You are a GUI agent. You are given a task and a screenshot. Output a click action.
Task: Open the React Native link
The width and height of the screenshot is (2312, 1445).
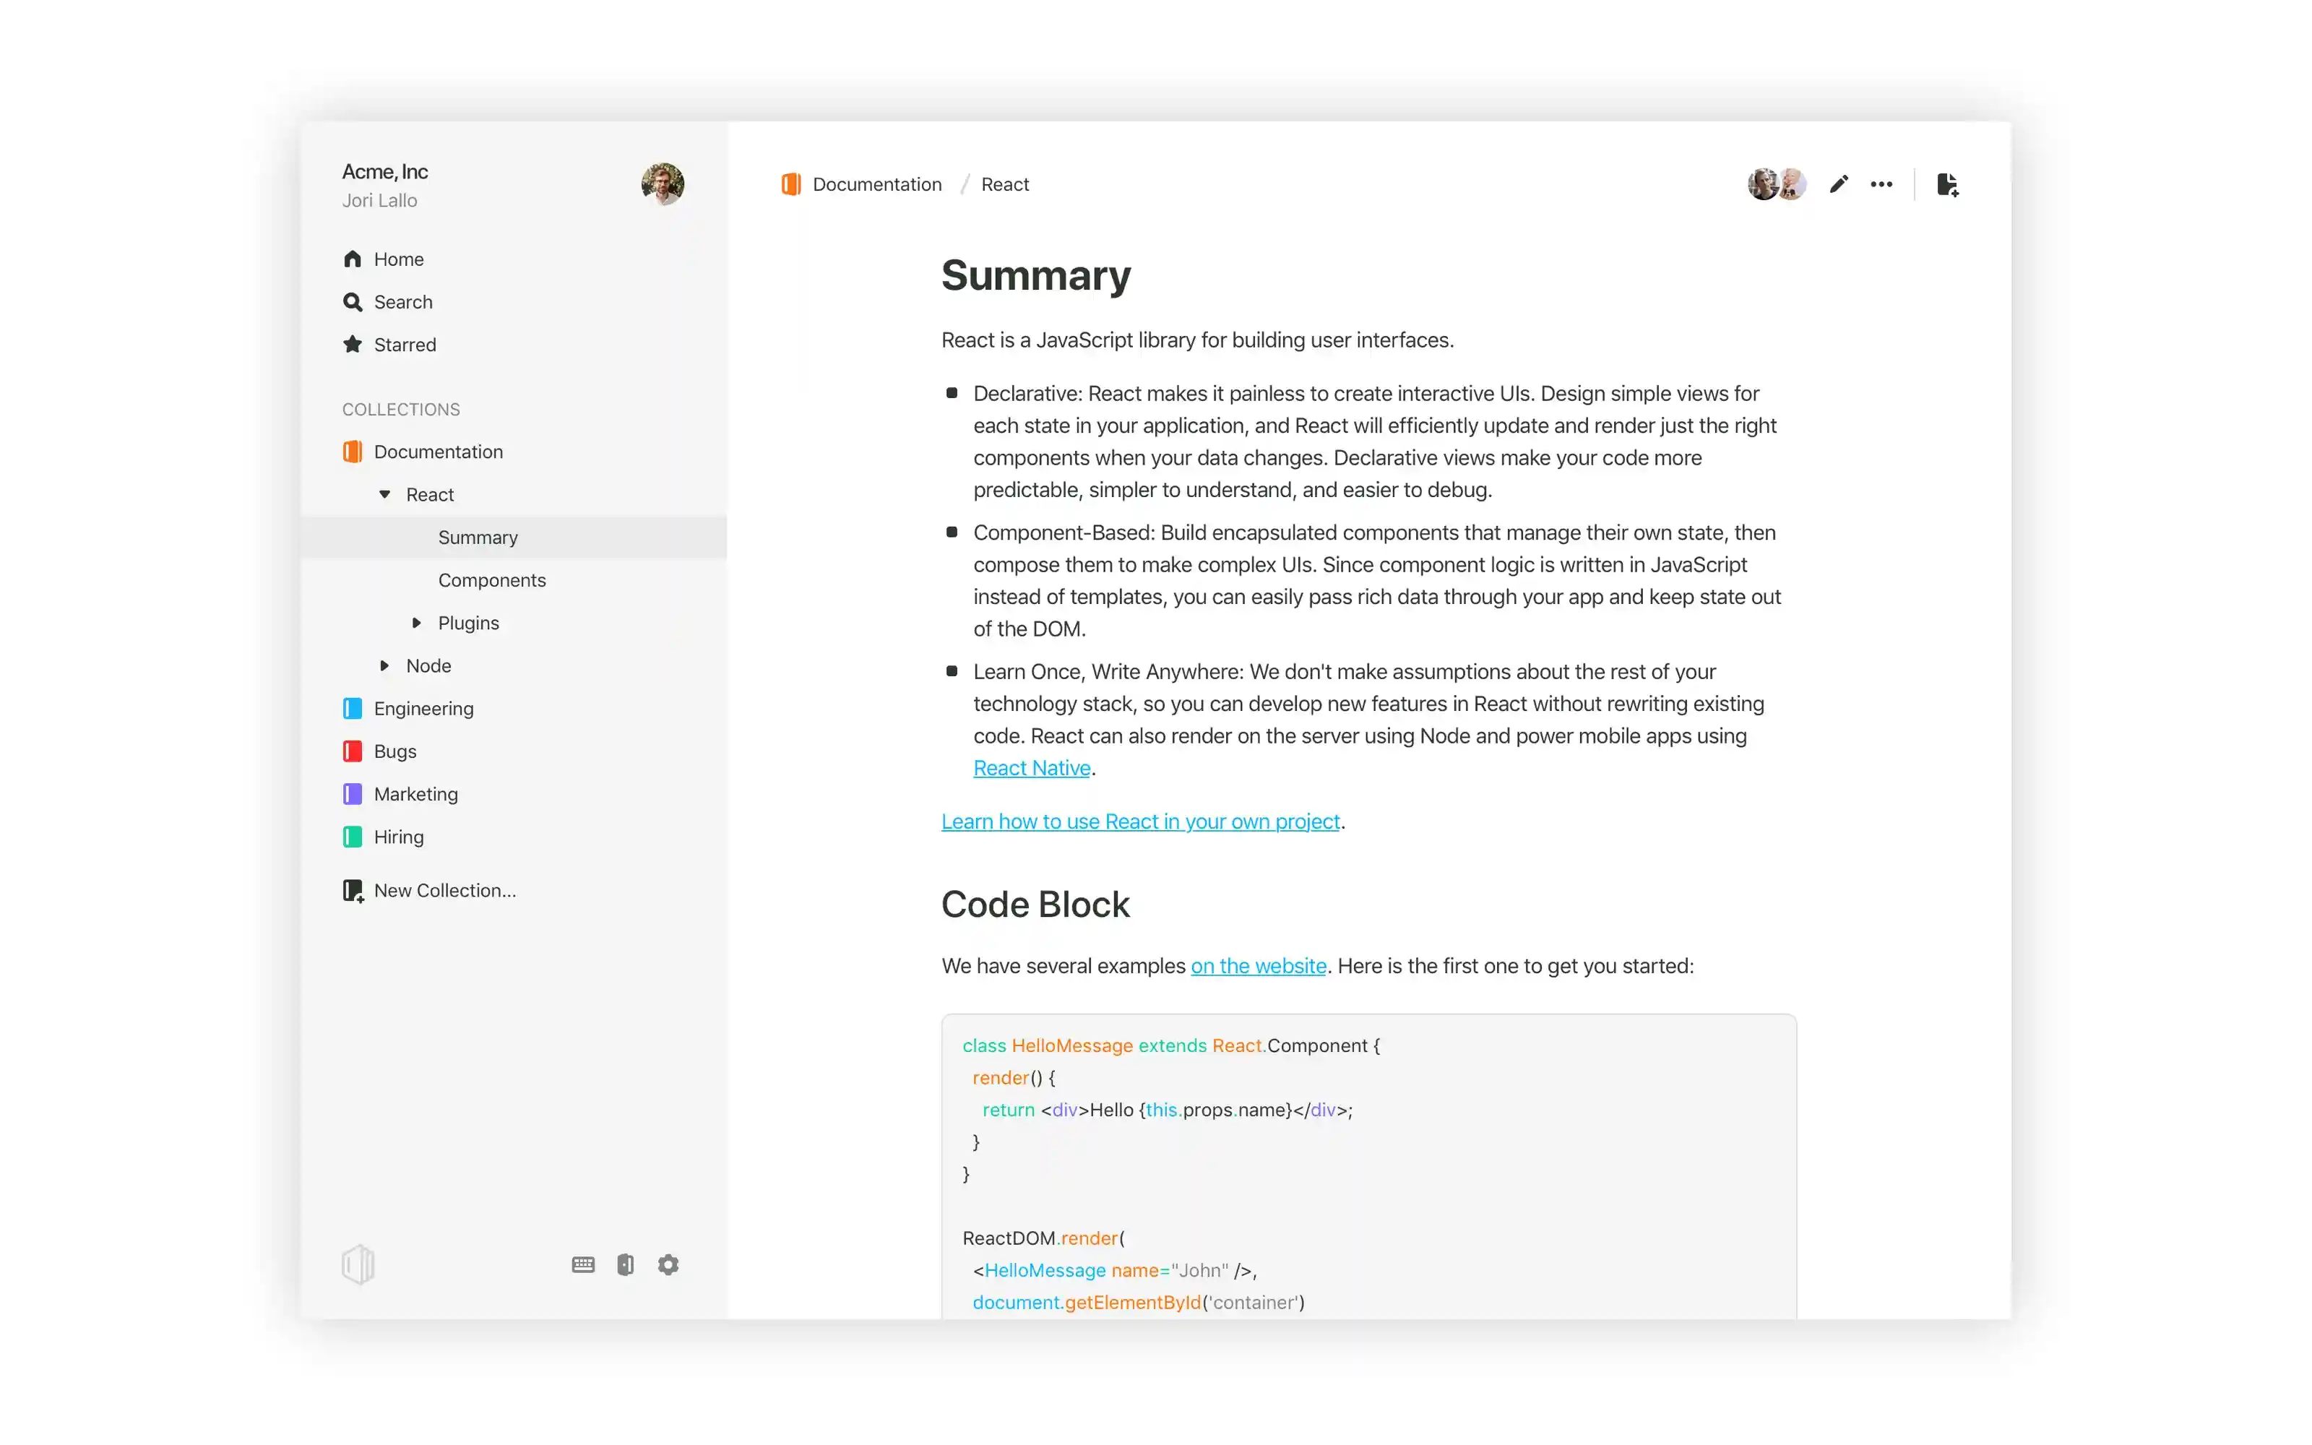pyautogui.click(x=1031, y=768)
